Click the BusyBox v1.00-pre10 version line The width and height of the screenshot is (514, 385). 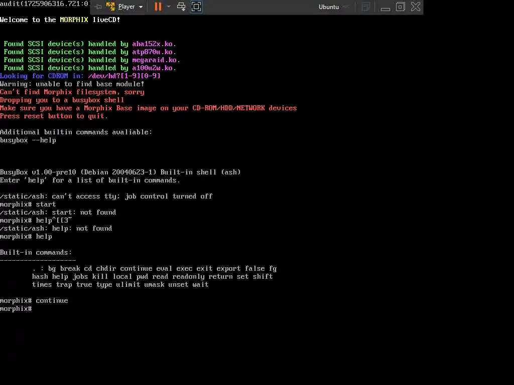coord(120,172)
